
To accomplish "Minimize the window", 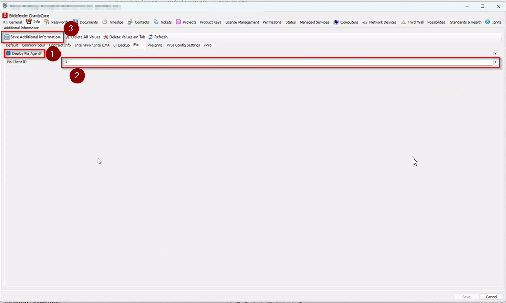I will [x=467, y=6].
